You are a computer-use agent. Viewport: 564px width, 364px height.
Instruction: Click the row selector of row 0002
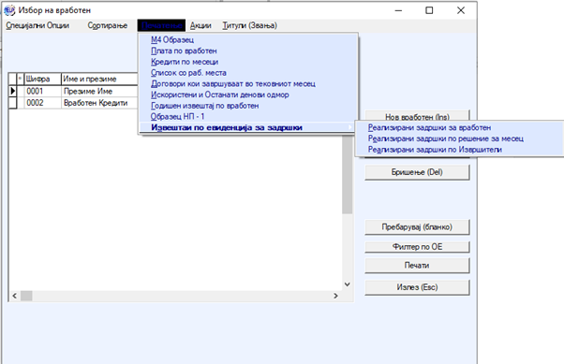pyautogui.click(x=12, y=103)
